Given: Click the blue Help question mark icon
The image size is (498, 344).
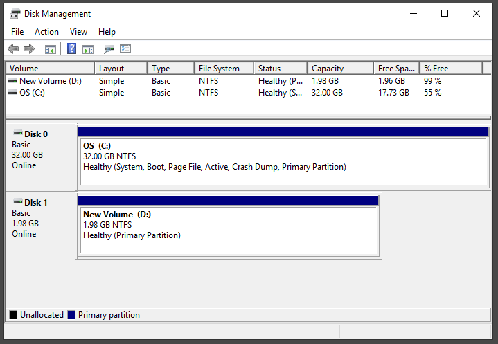Looking at the screenshot, I should [x=71, y=49].
